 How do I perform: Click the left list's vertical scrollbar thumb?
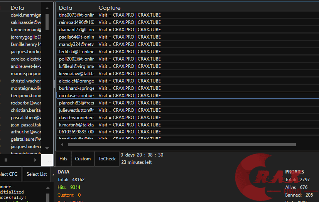click(47, 22)
